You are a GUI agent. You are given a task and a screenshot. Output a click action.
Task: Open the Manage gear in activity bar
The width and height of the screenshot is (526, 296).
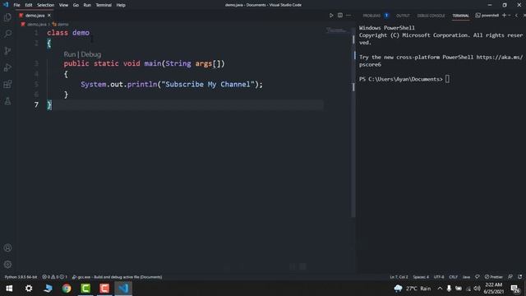[x=7, y=265]
